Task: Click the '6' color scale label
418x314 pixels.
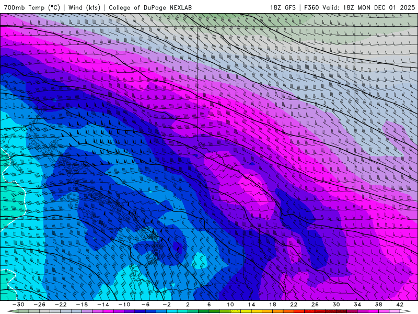Action: 209,305
